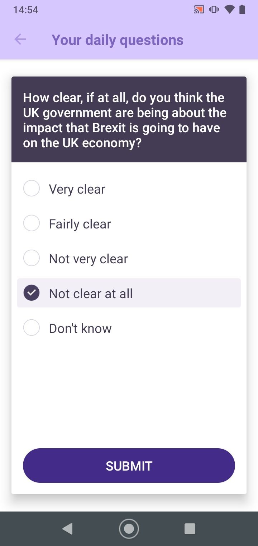Click the Don't know answer label

[80, 328]
